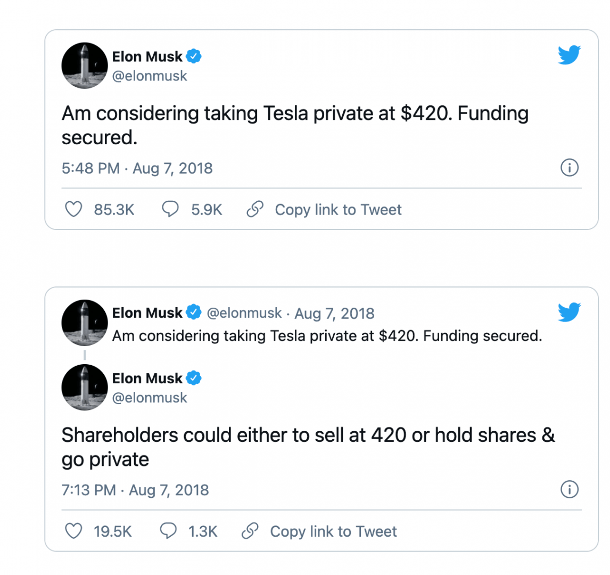Open Elon Musk avatar on first tweet
This screenshot has width=610, height=575.
(x=85, y=65)
